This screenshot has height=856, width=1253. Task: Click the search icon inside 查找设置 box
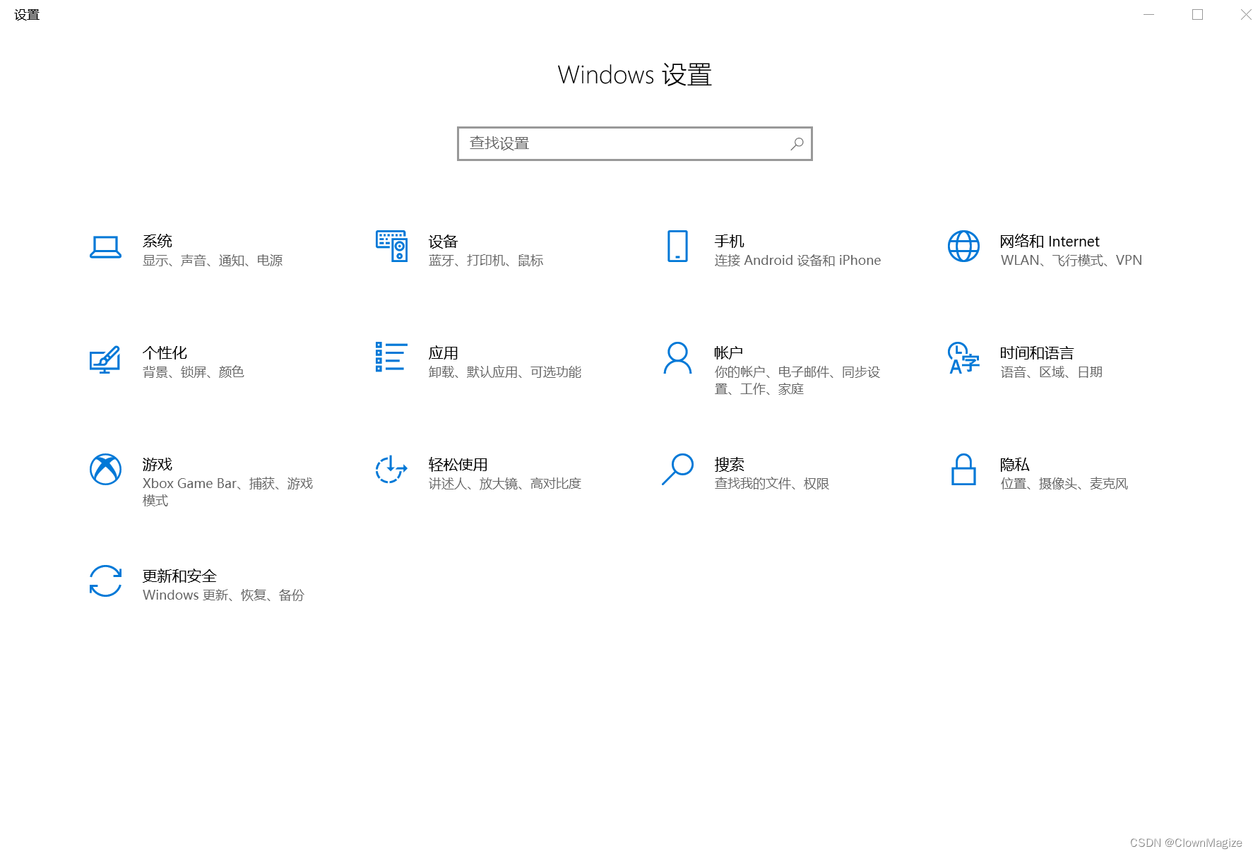(797, 144)
